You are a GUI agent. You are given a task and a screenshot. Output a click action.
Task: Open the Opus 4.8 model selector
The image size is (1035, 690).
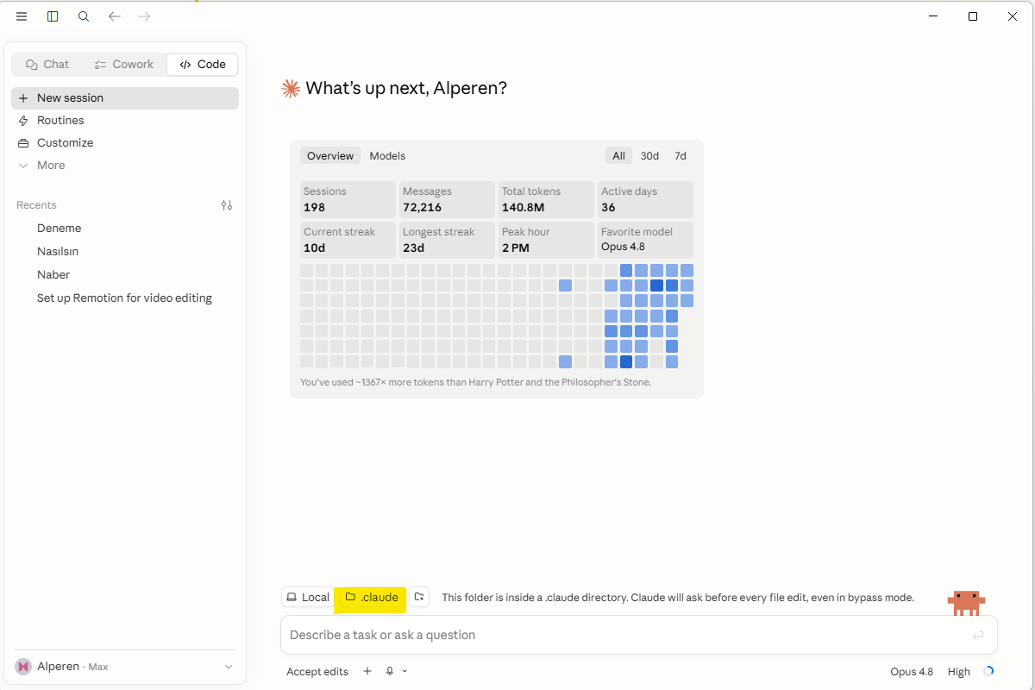tap(913, 671)
